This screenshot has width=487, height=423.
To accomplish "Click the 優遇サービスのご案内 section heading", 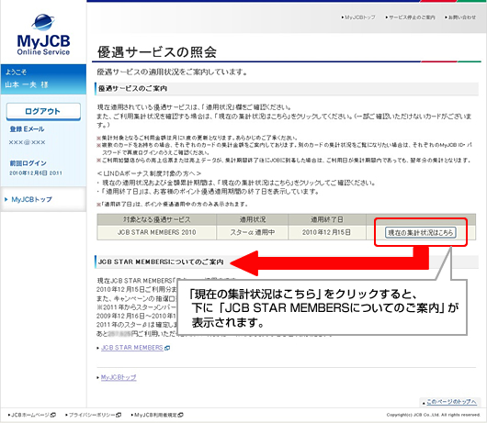I will coord(132,89).
